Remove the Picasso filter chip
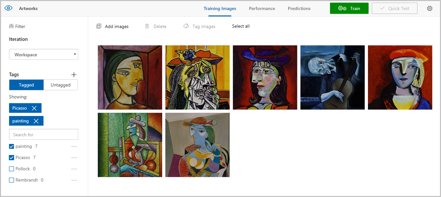This screenshot has height=197, width=441. coord(34,108)
